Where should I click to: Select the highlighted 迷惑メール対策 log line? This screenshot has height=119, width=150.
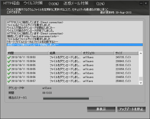coord(75,45)
